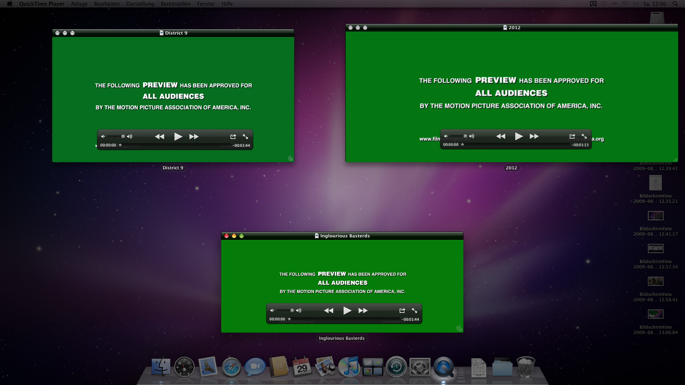This screenshot has width=685, height=385.
Task: Open Time Machine from the Dock
Action: coord(396,366)
